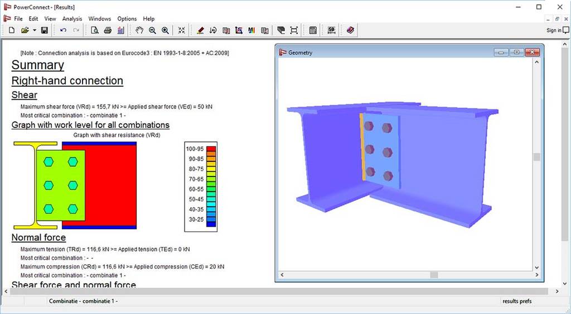Click the green 60-55 legend swatch
This screenshot has width=571, height=314.
[211, 189]
